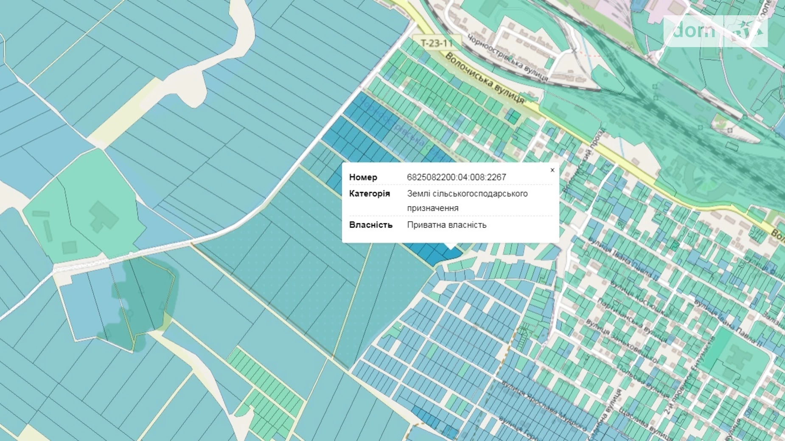The height and width of the screenshot is (441, 785).
Task: Click the Польова вулиця street label
Action: [642, 381]
